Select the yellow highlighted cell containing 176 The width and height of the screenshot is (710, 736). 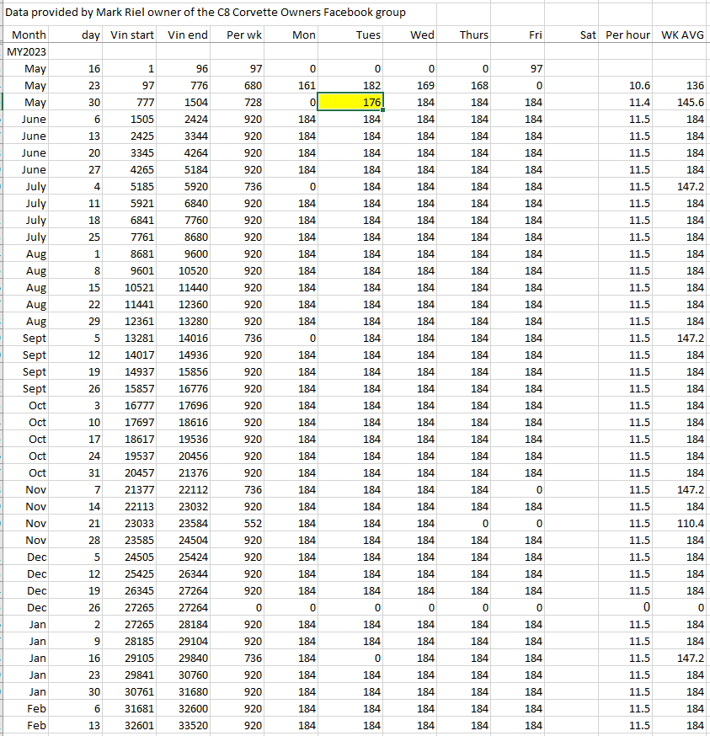coord(351,103)
